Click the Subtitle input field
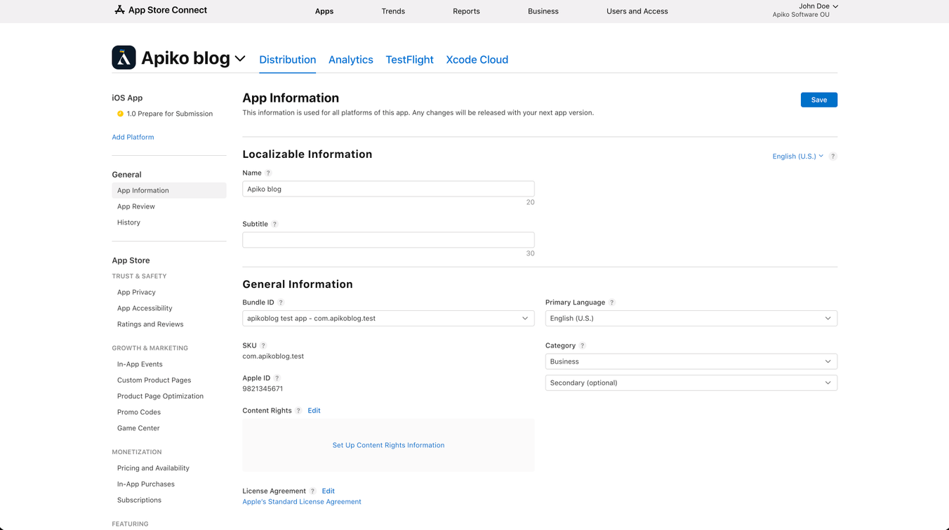 [388, 240]
